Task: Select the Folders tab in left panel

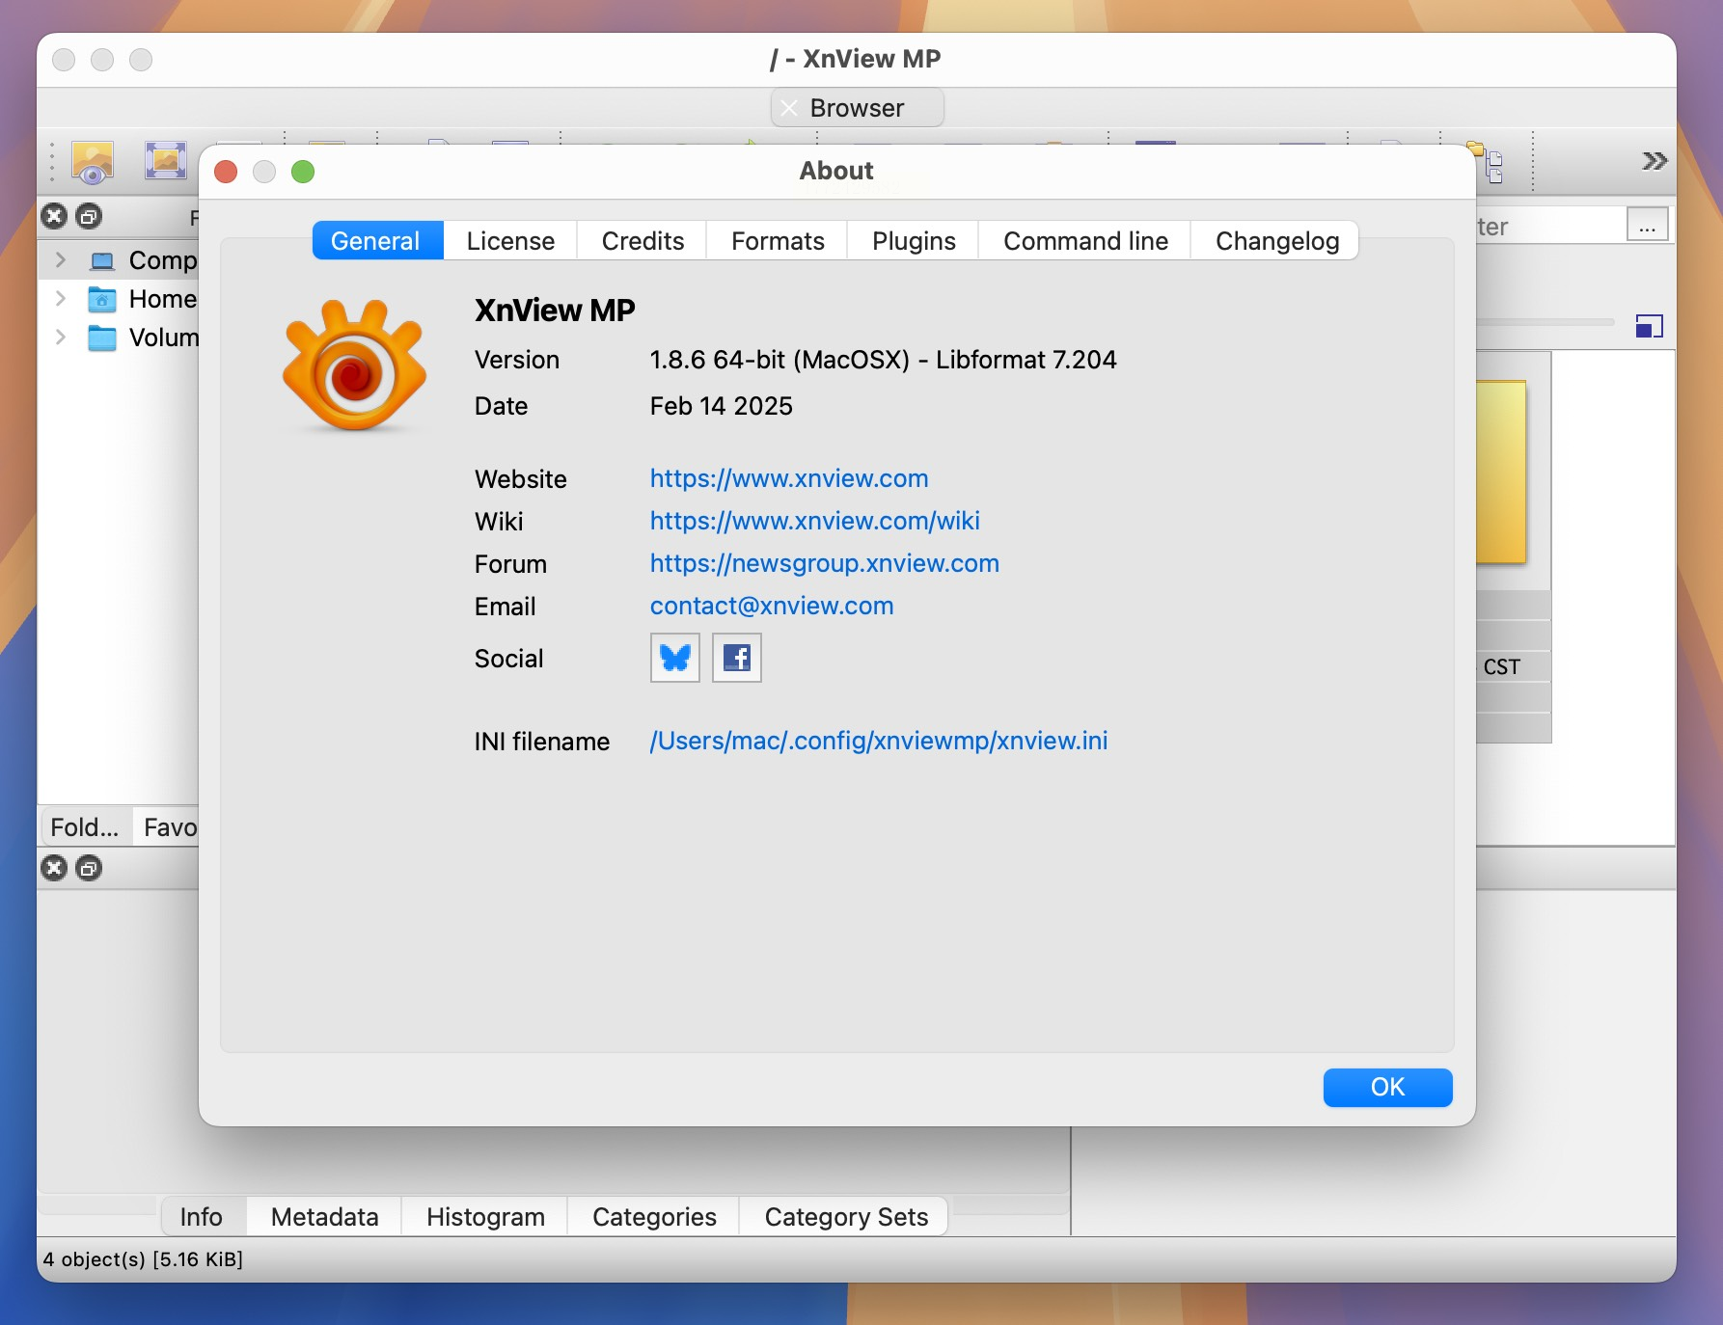Action: 85,826
